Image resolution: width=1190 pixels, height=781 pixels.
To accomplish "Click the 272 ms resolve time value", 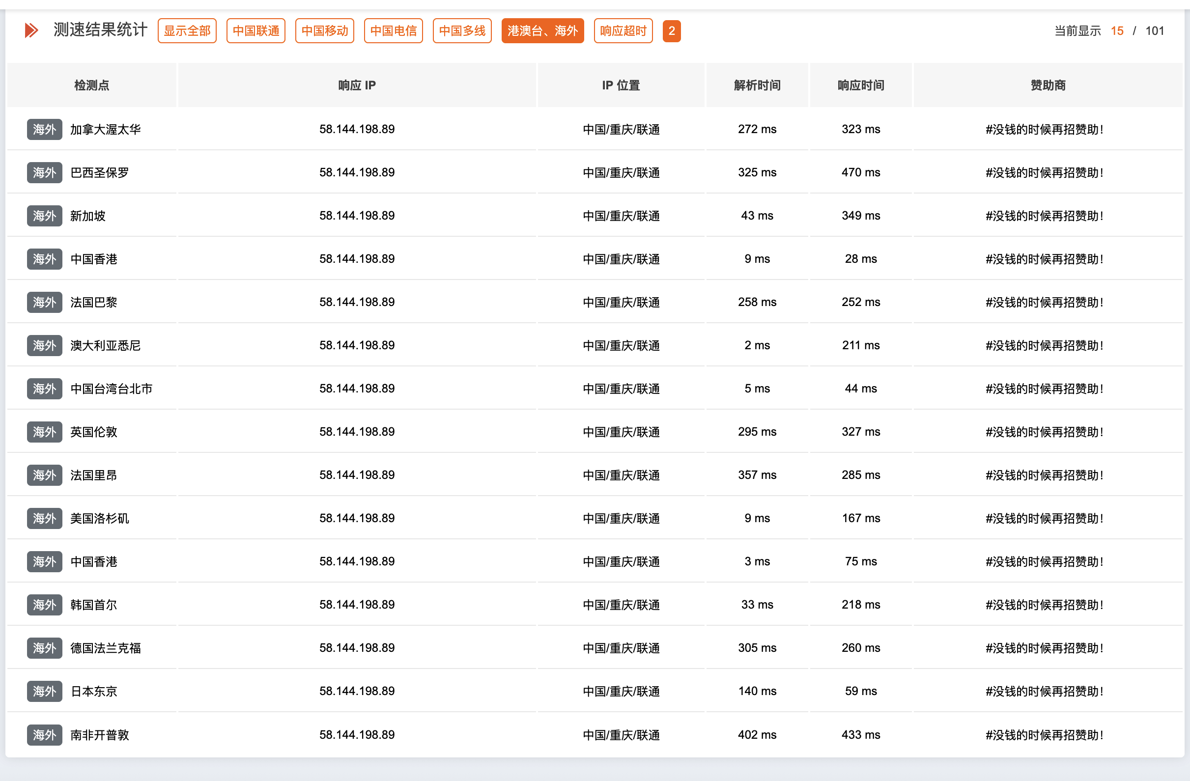I will point(757,129).
